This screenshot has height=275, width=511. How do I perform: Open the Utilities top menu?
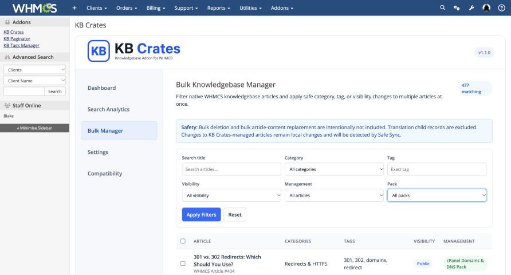pyautogui.click(x=250, y=8)
